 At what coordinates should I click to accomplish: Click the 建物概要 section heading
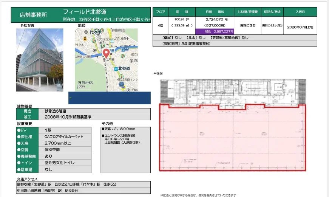25,106
